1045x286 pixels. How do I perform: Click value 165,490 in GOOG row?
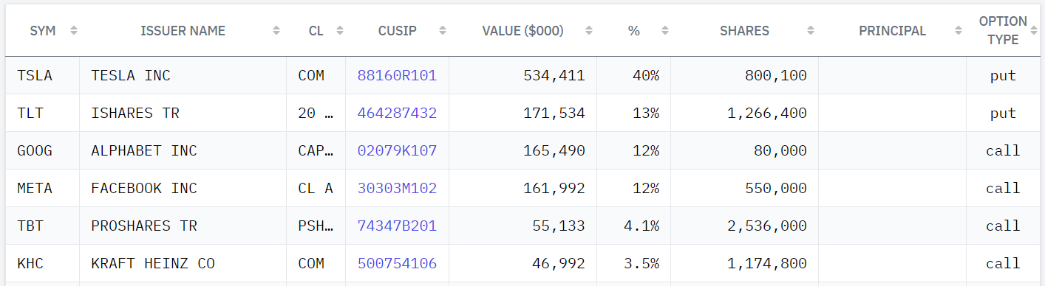point(554,150)
